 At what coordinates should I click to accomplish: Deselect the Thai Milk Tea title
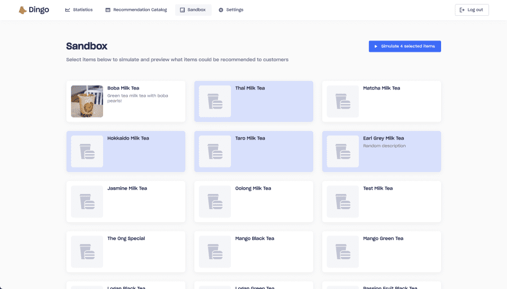(x=250, y=88)
